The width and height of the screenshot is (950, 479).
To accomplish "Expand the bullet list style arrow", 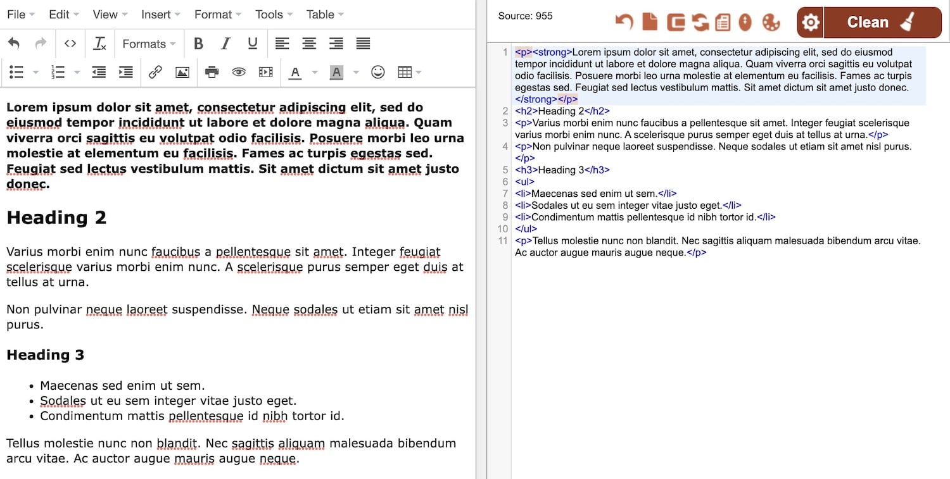I will point(36,72).
